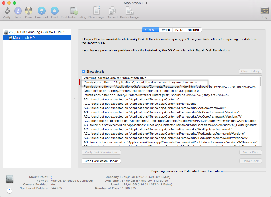Open the Restore tab
This screenshot has width=271, height=197.
point(193,30)
